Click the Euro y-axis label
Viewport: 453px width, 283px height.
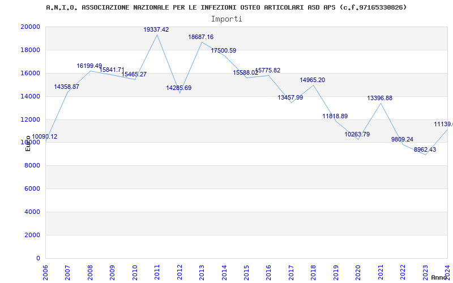coord(28,144)
